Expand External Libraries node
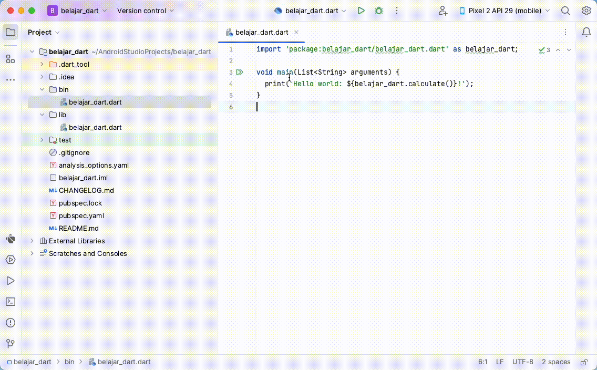This screenshot has height=370, width=597. [x=32, y=241]
